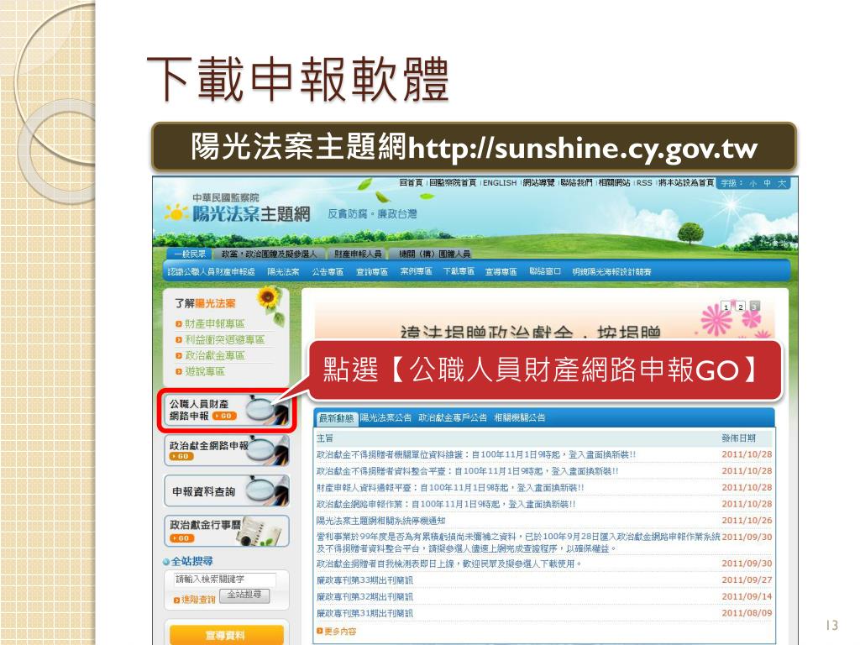Open 陽光法案 navigation menu
Viewport: 860px width, 645px height.
tap(283, 271)
